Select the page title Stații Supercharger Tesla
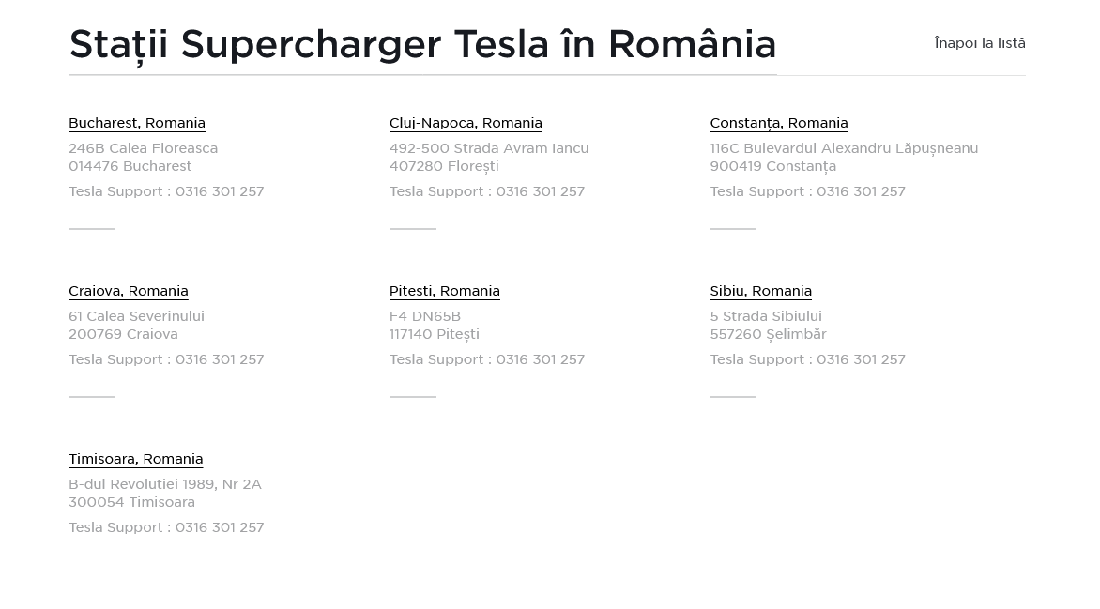Image resolution: width=1100 pixels, height=609 pixels. pos(422,44)
